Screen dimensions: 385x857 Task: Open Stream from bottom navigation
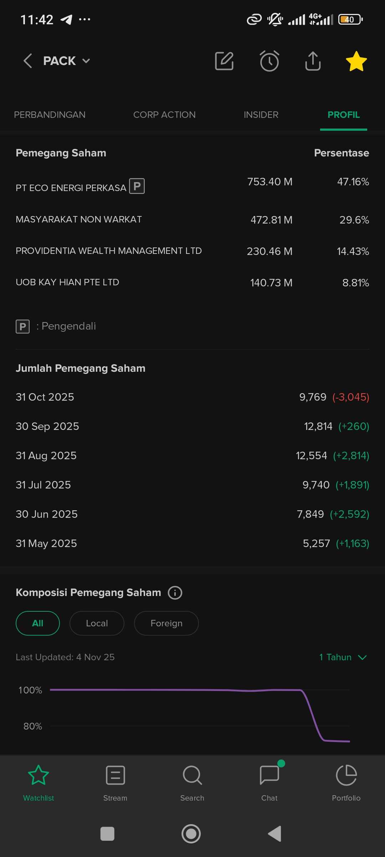(x=115, y=783)
